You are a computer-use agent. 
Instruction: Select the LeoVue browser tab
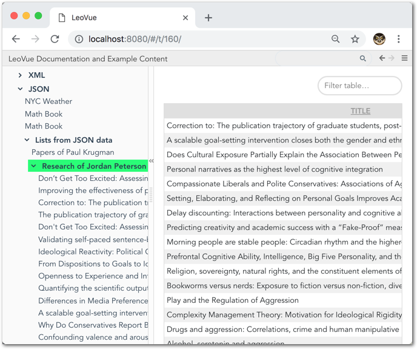[x=122, y=18]
